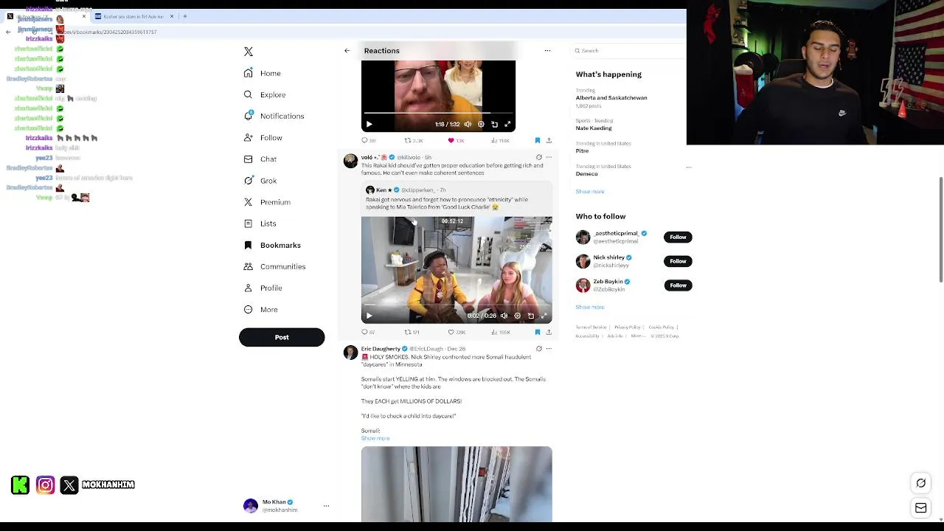Follow Zeb Boykin
The image size is (944, 531).
pos(678,285)
